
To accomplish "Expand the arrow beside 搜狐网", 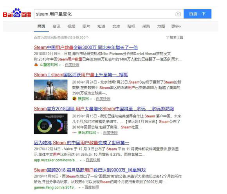I will pyautogui.click(x=91, y=99).
